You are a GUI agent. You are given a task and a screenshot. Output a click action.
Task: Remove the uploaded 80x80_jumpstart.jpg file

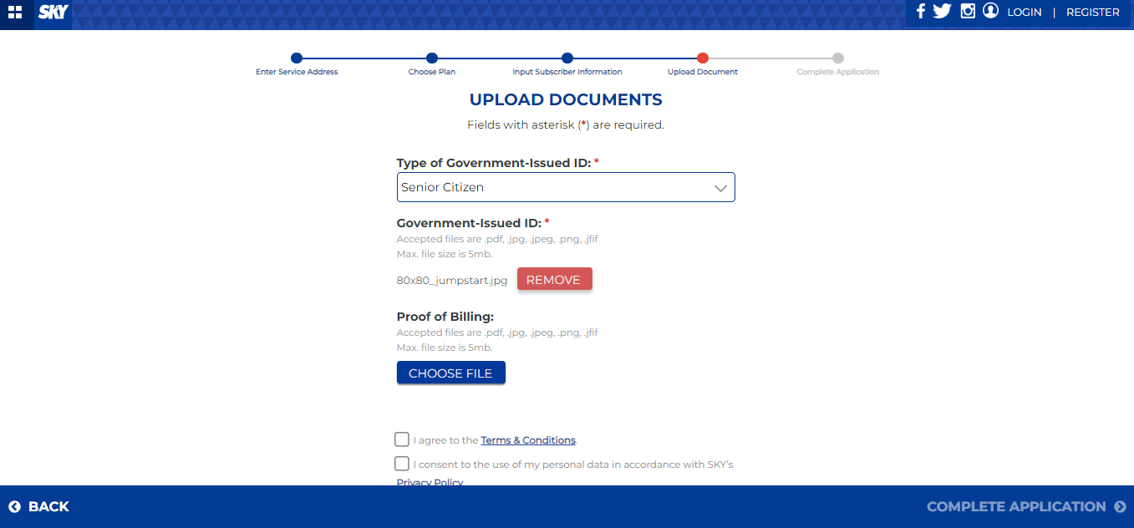point(554,280)
